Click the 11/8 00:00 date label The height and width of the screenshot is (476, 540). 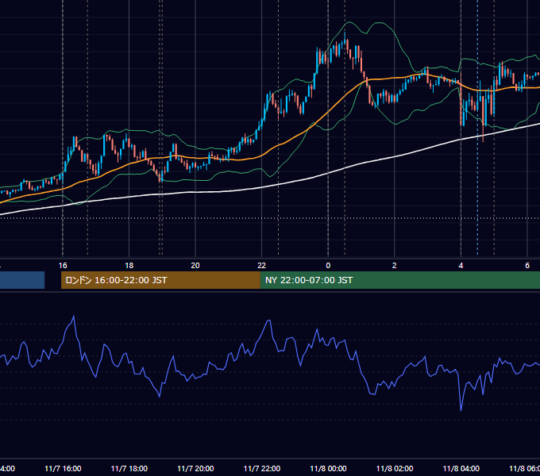[328, 468]
